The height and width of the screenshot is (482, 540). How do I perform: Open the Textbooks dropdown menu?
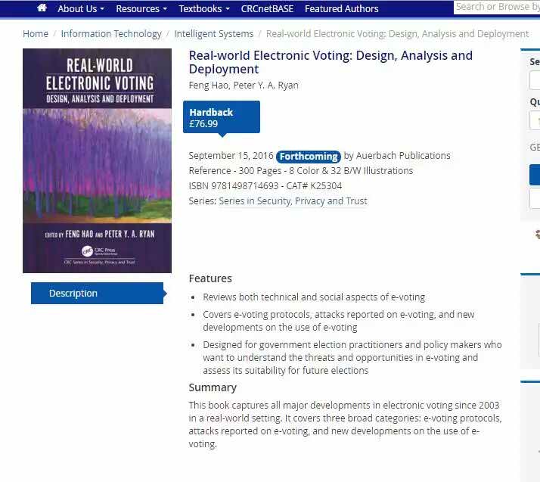[203, 9]
